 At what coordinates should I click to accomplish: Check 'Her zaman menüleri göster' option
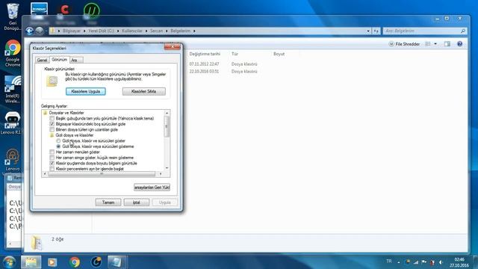52,152
